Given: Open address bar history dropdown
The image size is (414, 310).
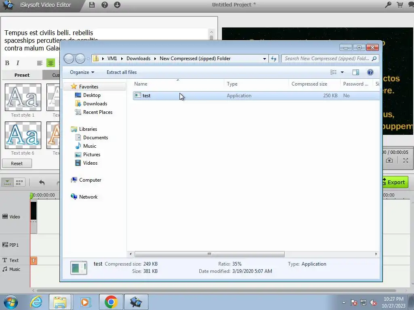Looking at the screenshot, I should pos(264,59).
